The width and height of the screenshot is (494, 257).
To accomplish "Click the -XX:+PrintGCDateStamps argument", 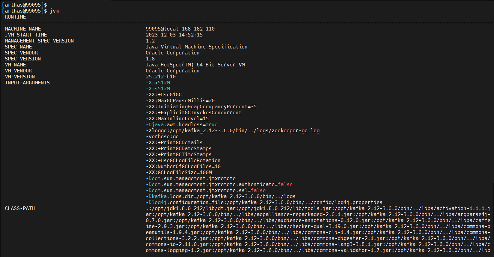I will click(179, 149).
